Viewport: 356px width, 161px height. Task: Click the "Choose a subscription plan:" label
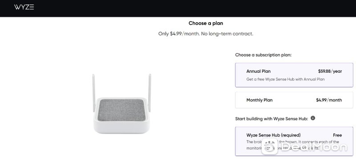tap(263, 55)
